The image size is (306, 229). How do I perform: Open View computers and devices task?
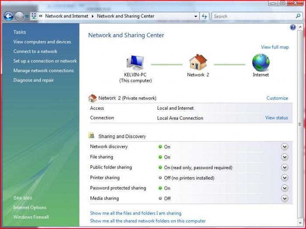click(42, 42)
